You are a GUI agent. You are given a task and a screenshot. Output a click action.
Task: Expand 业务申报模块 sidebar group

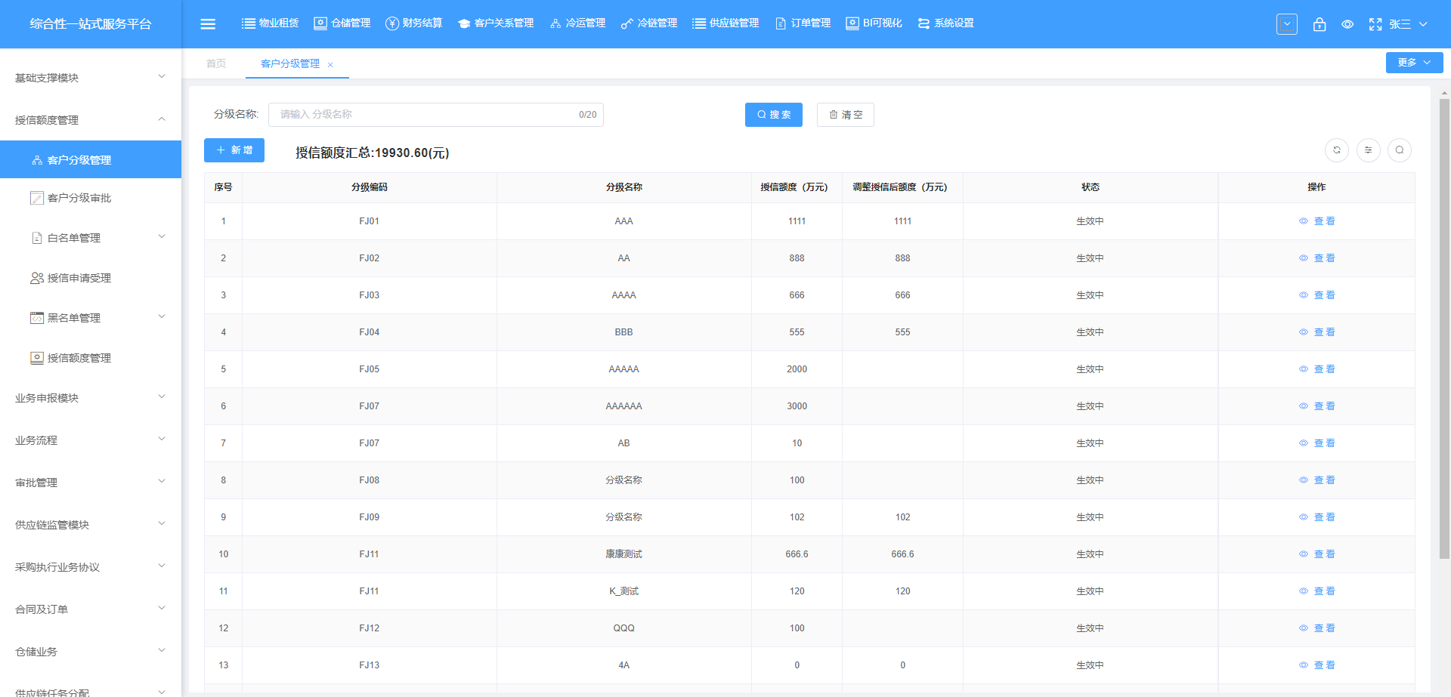(x=91, y=398)
